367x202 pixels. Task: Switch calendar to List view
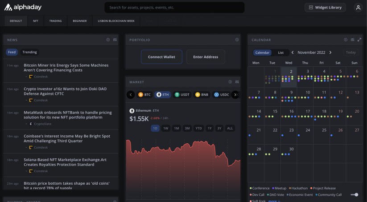pos(281,53)
